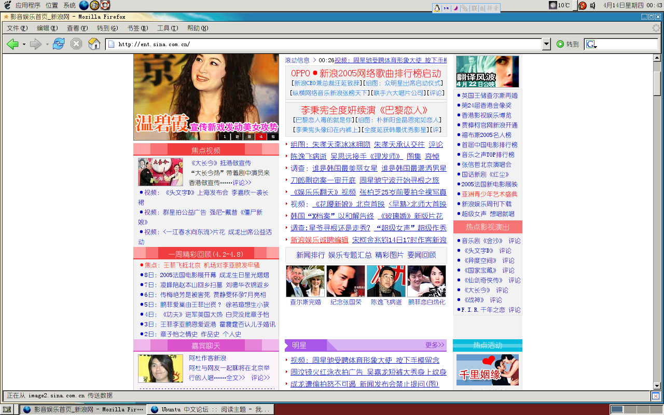664x415 pixels.
Task: Open the 李秉宪全度妍续演《巴黎恋人》 headline
Action: [365, 110]
